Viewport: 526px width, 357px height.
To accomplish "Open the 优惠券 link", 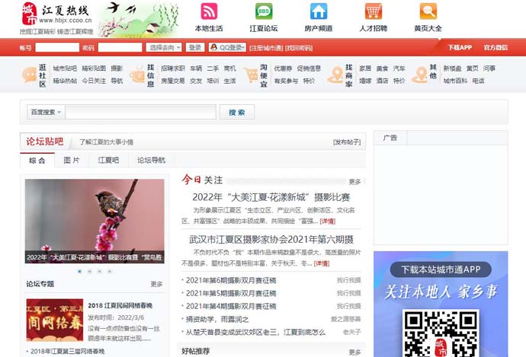I will [283, 69].
